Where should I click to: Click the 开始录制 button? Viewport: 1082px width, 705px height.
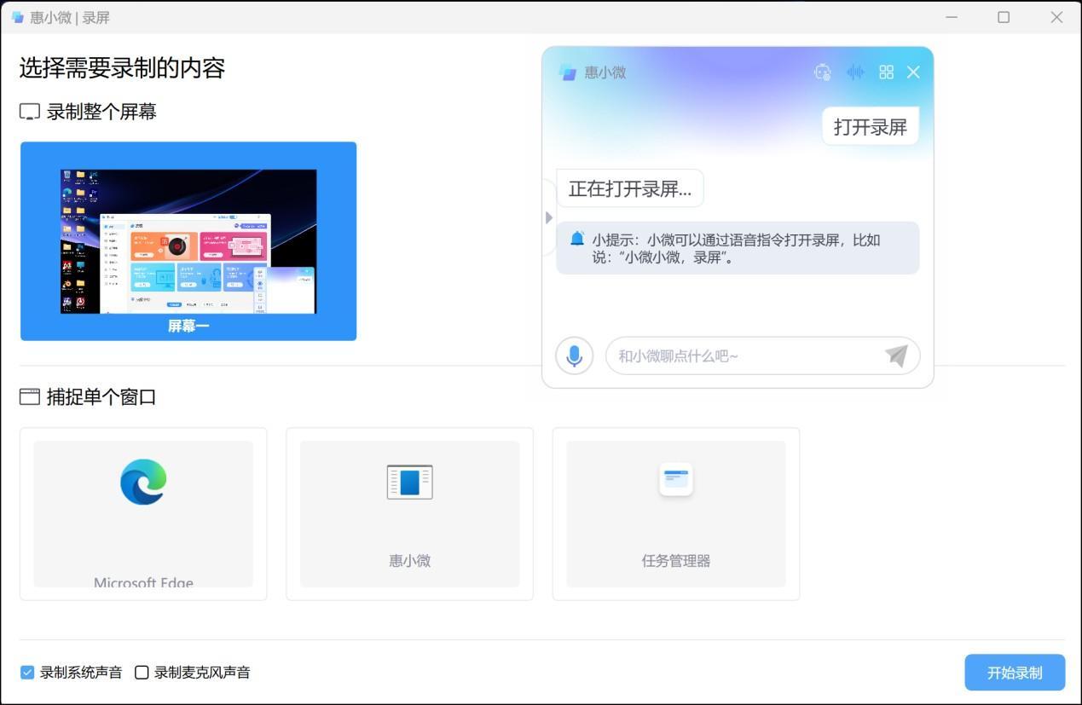point(1014,672)
